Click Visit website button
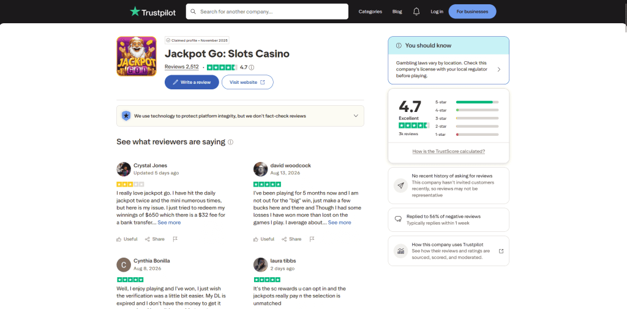The image size is (627, 309). coord(247,82)
